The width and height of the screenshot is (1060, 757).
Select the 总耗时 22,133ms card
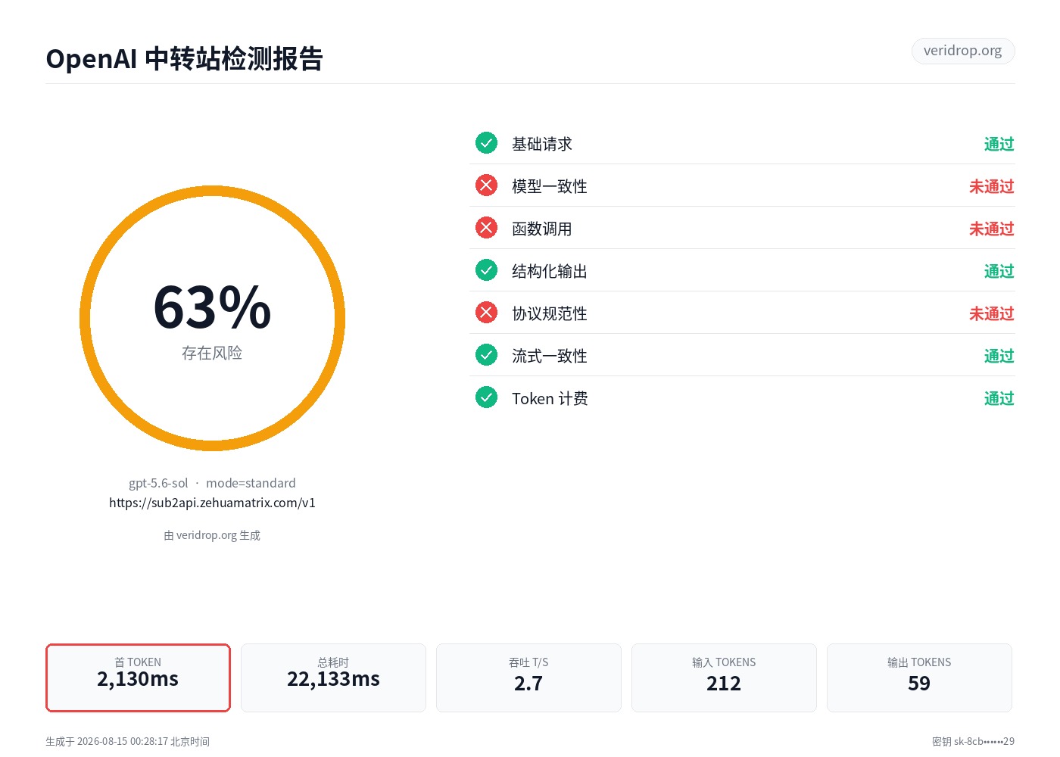click(x=333, y=678)
